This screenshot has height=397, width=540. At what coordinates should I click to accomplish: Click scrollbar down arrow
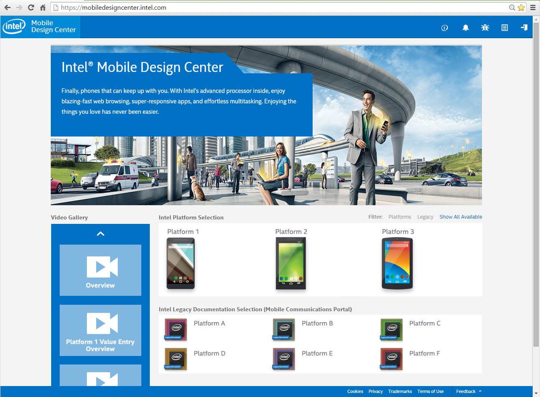536,393
